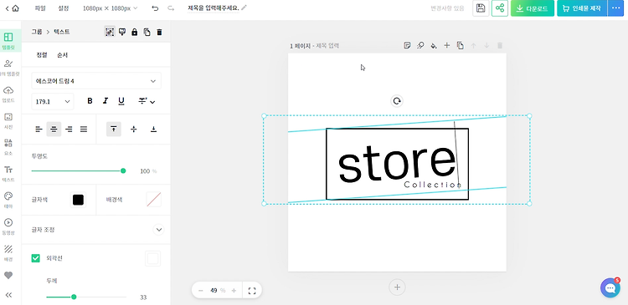Open the font size 179.1 dropdown

tap(53, 102)
